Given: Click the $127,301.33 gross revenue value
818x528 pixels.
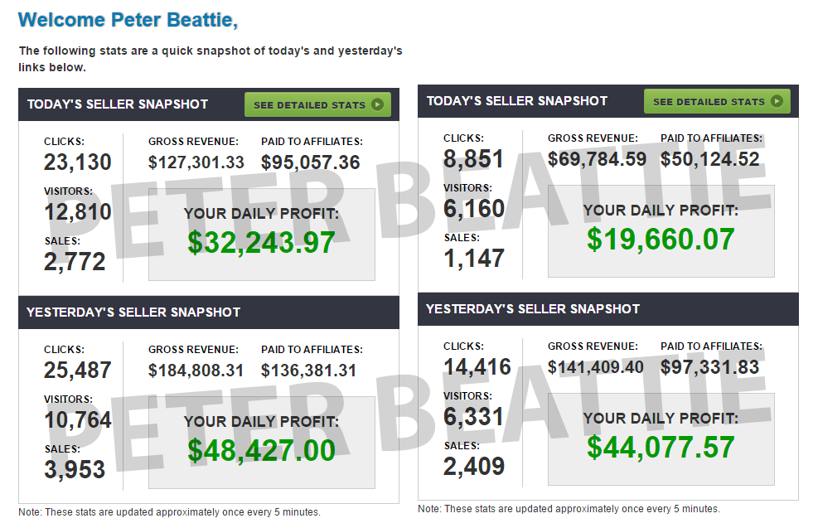Looking at the screenshot, I should click(x=196, y=162).
